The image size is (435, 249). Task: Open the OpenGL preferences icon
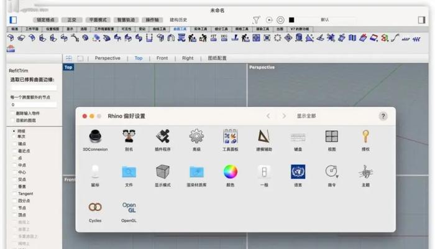click(129, 207)
